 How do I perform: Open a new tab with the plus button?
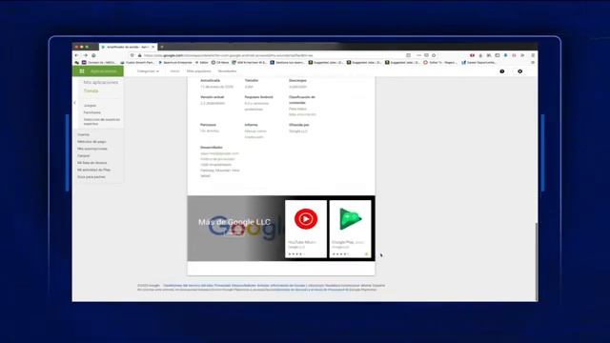point(162,47)
